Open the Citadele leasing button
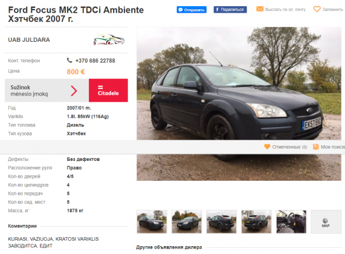The height and width of the screenshot is (254, 345). point(108,90)
